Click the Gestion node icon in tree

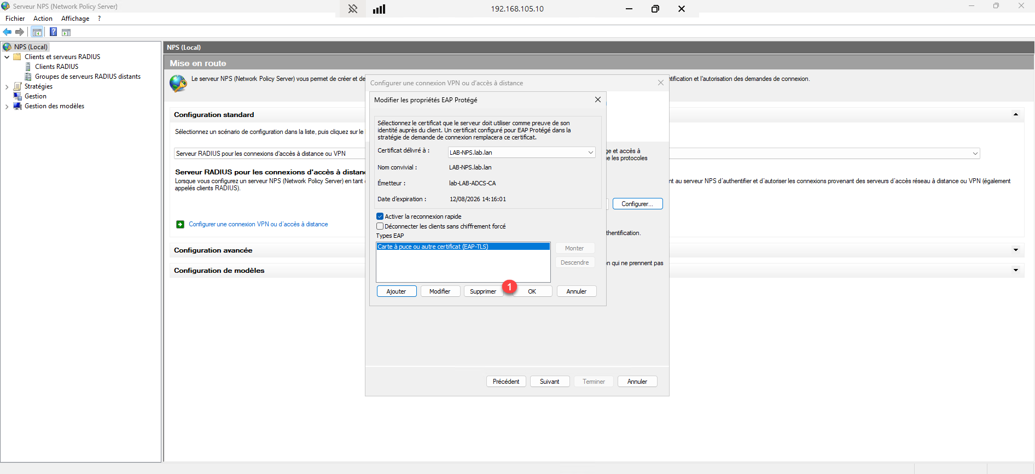coord(18,96)
